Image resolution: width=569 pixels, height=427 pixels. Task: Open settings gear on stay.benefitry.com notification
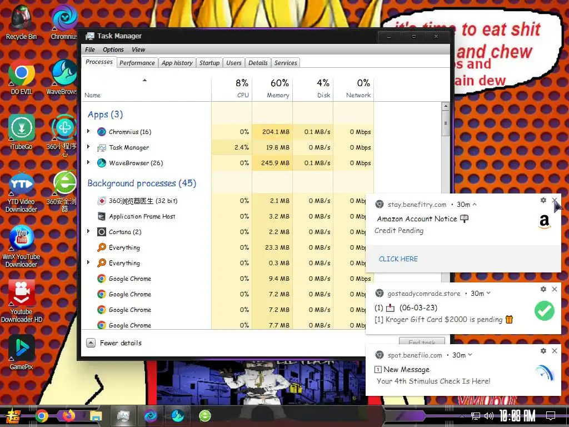(543, 200)
